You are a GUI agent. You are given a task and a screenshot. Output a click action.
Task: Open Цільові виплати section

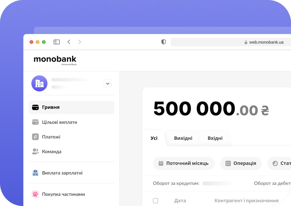[x=72, y=122]
